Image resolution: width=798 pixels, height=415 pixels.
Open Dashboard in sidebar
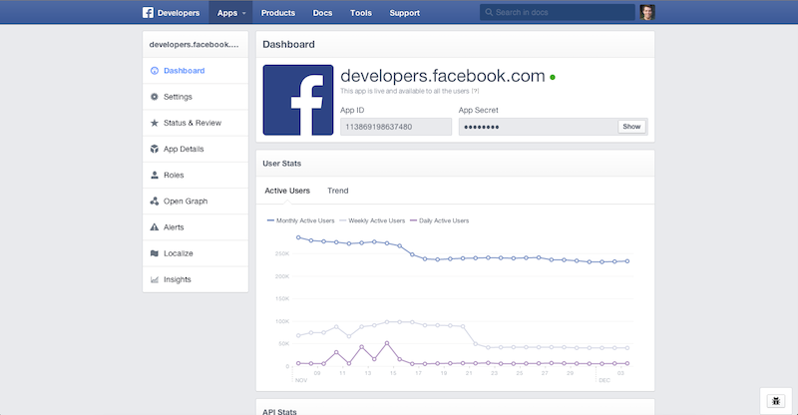(x=196, y=71)
